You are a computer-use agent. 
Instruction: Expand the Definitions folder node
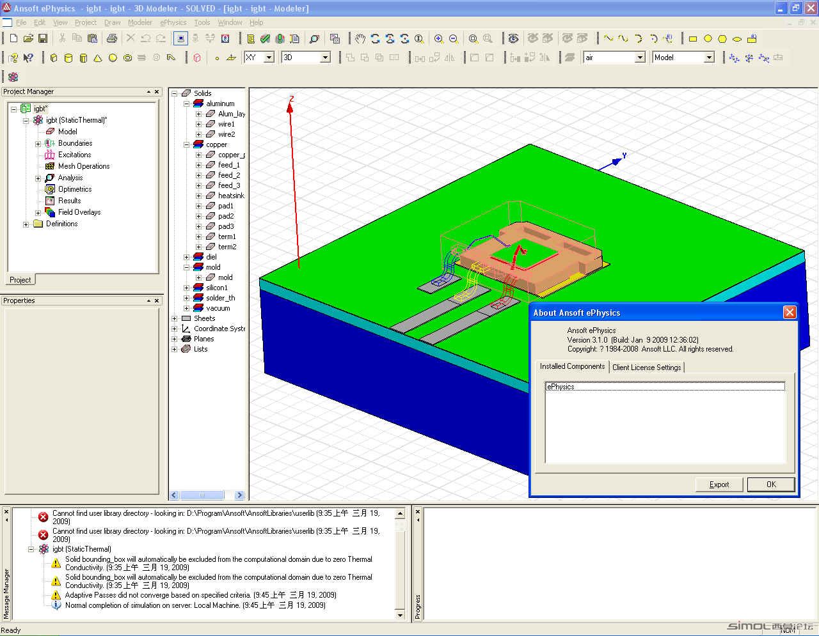(26, 224)
